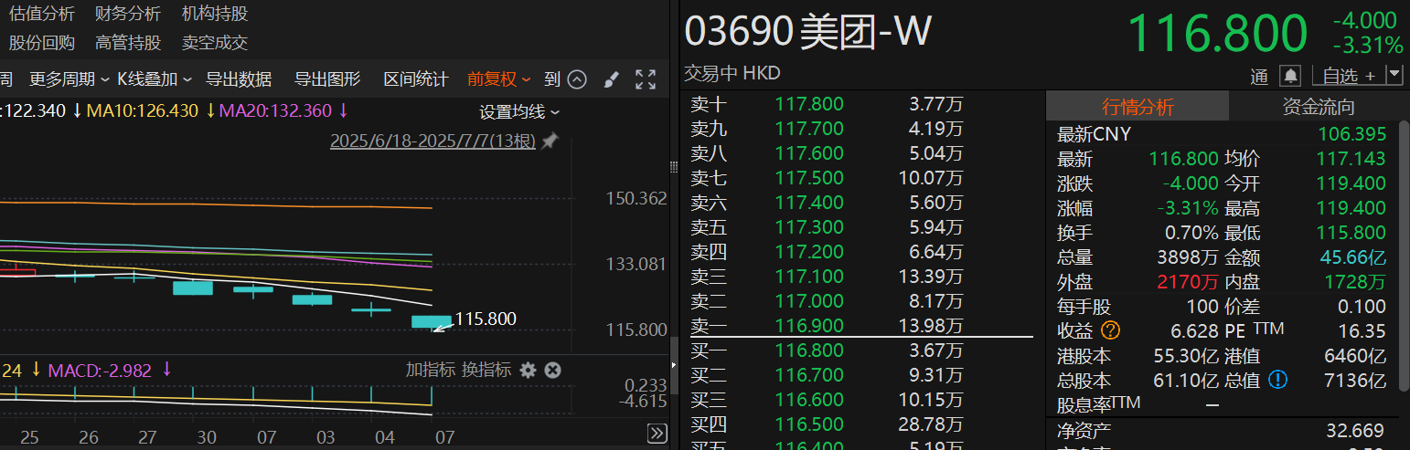Click 换指标 to switch indicator
The height and width of the screenshot is (450, 1410).
486,370
